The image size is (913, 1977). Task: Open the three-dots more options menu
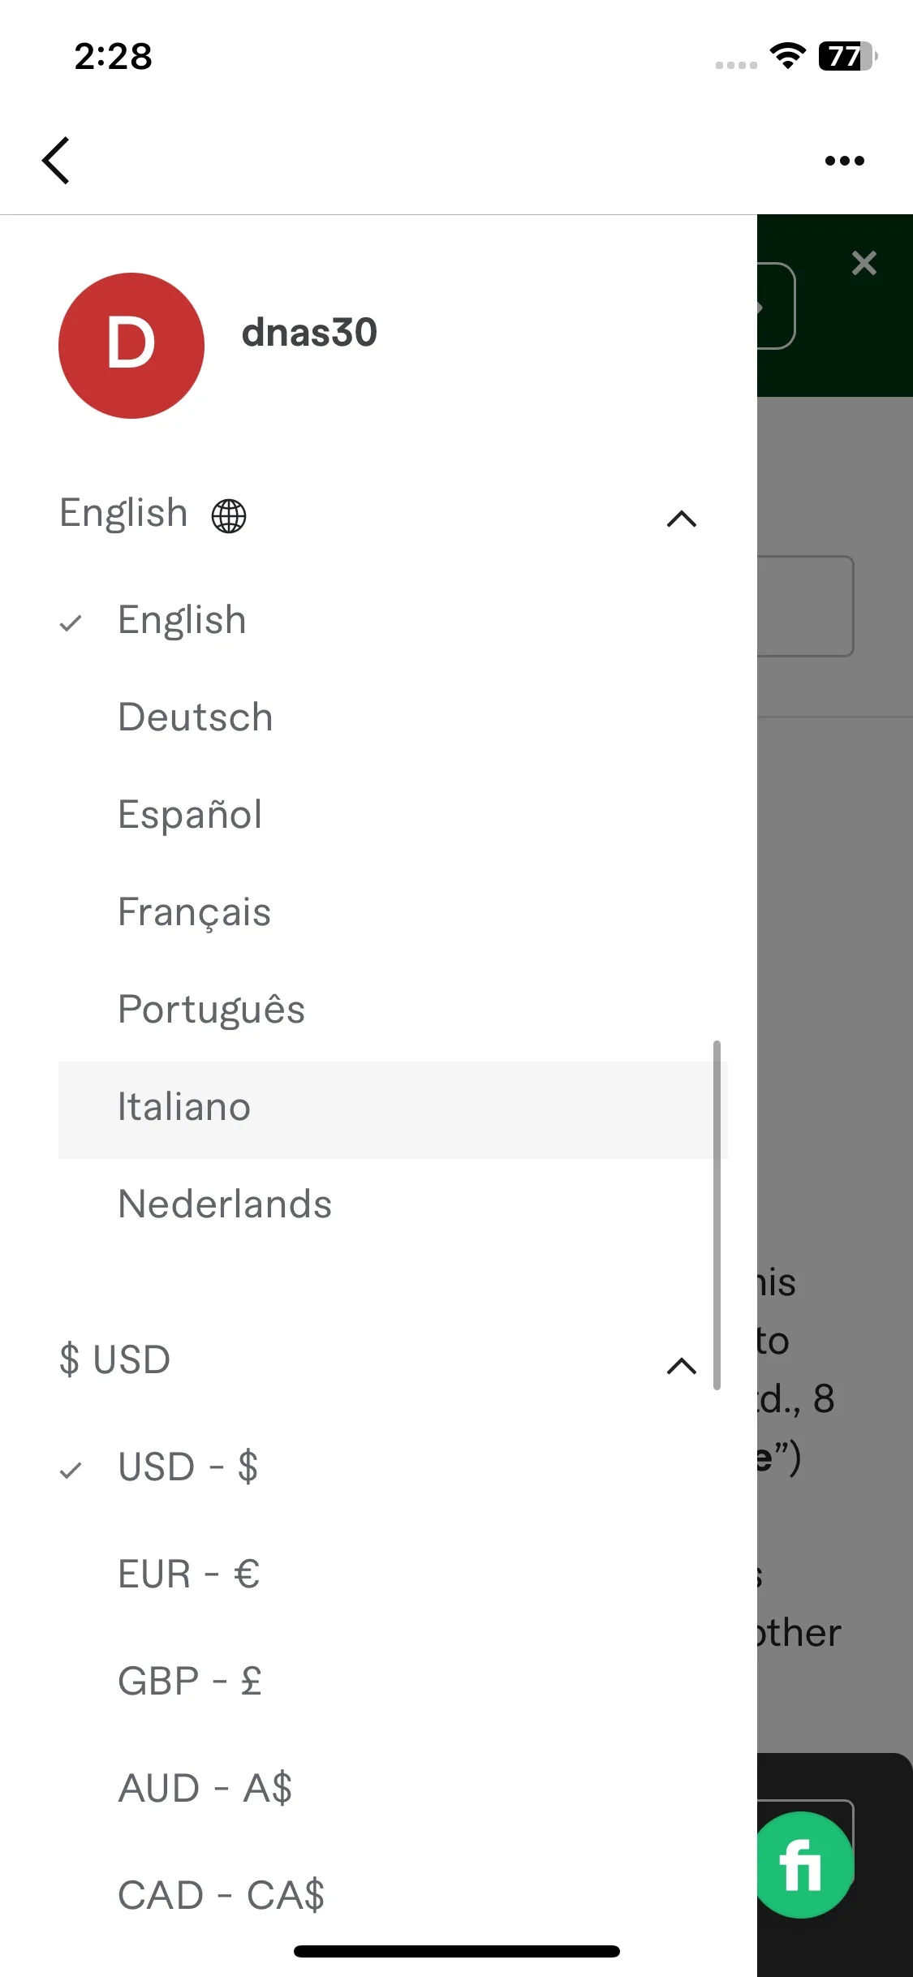[x=844, y=161]
